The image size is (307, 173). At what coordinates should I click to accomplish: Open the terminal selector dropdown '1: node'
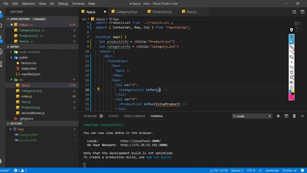point(252,116)
